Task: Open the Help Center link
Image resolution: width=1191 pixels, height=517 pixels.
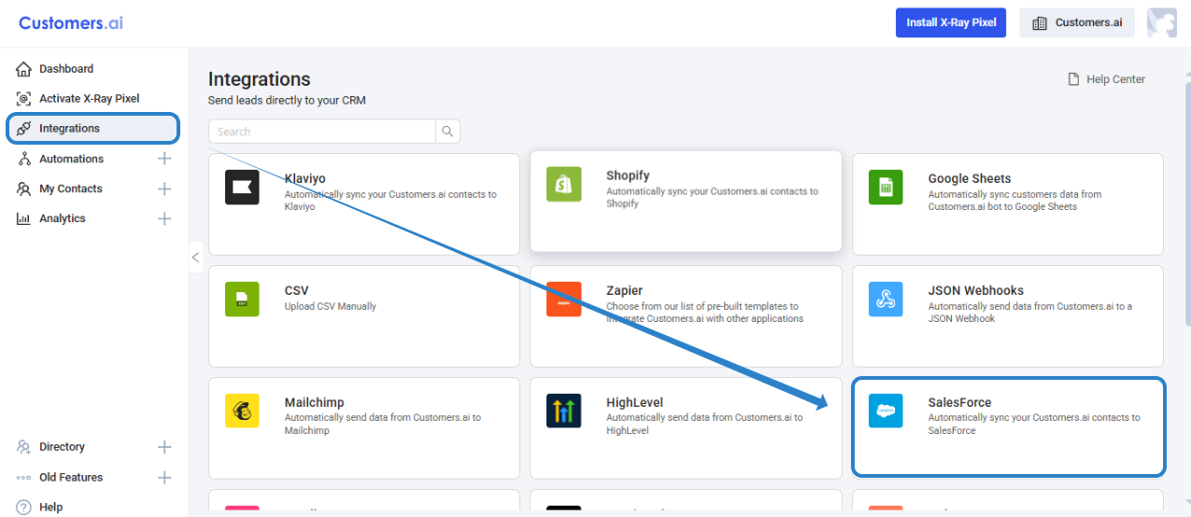Action: (x=1107, y=79)
